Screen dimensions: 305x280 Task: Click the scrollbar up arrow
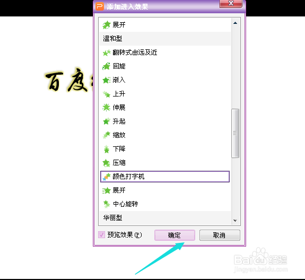235,23
